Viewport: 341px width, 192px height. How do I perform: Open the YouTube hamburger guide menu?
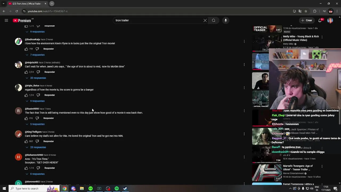click(x=6, y=21)
